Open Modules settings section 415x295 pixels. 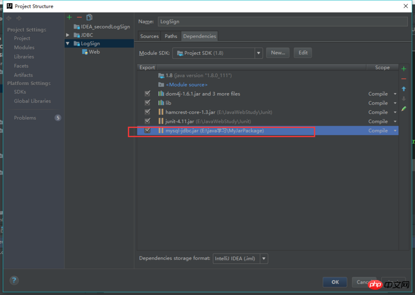[24, 48]
